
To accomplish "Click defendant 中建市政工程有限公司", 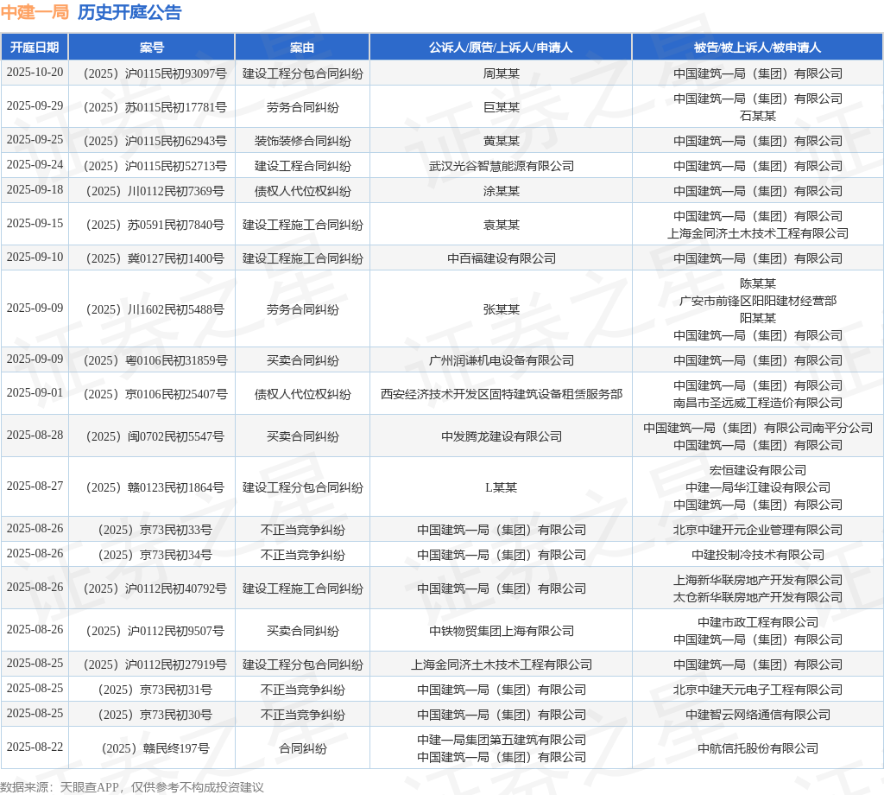I will [758, 622].
